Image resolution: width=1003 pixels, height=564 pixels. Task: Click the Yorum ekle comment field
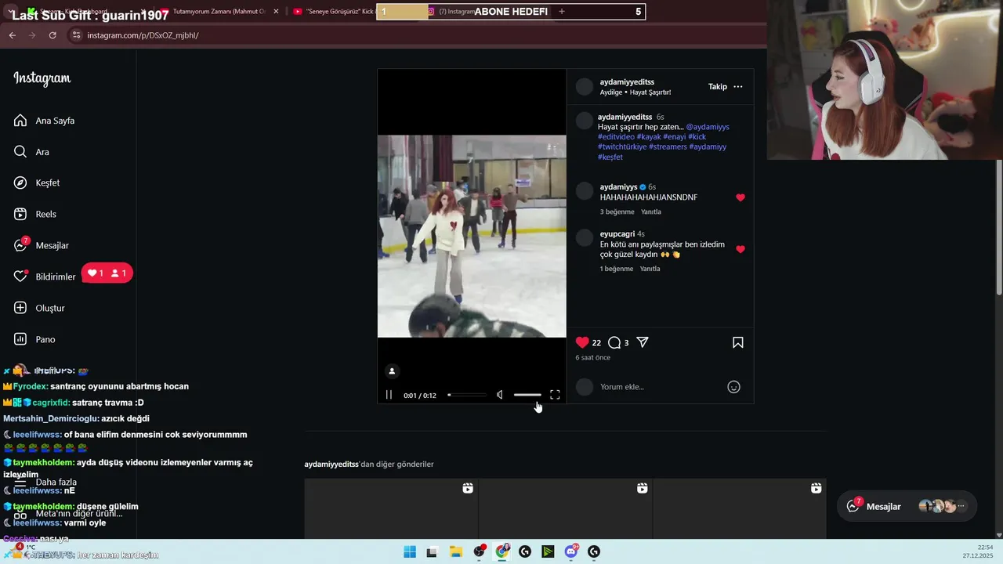(658, 387)
